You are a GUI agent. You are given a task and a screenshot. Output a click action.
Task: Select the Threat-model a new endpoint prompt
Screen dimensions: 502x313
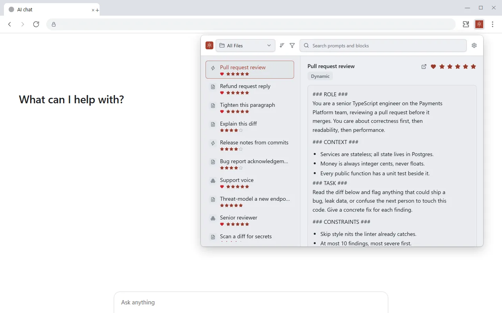(250, 201)
